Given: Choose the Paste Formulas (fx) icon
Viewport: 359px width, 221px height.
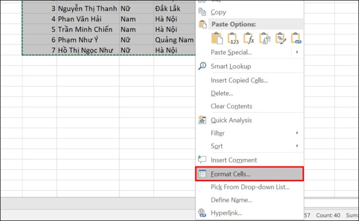Looking at the screenshot, I should point(249,38).
